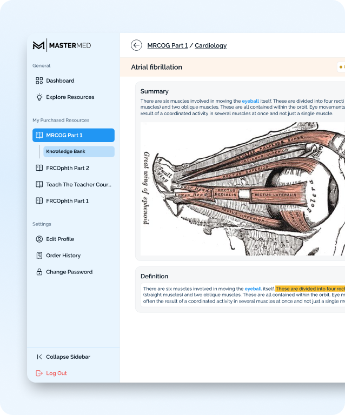Follow the eyeball link in Definition
The width and height of the screenshot is (345, 415).
point(253,289)
